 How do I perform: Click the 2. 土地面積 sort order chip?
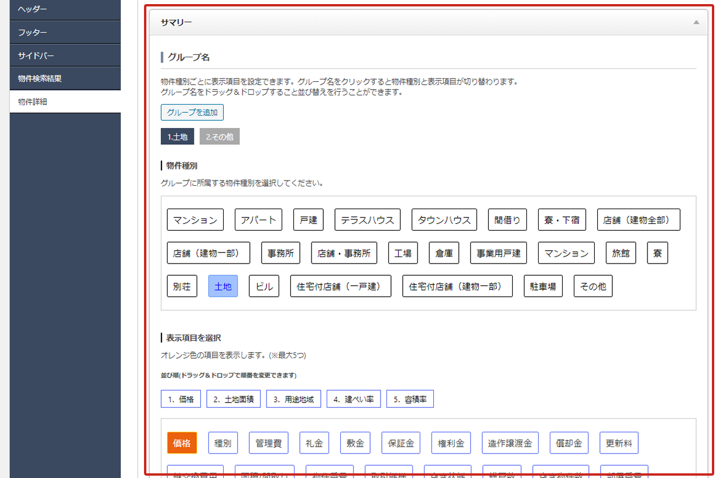[x=234, y=399]
